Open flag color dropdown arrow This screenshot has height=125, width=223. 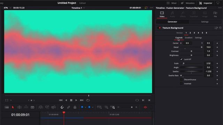(85, 107)
